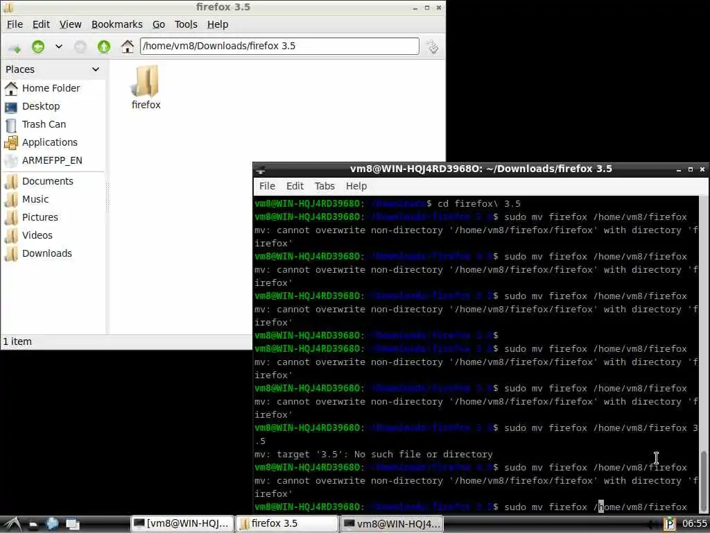710x533 pixels.
Task: Click the Home Folder house icon in Places
Action: tap(11, 88)
